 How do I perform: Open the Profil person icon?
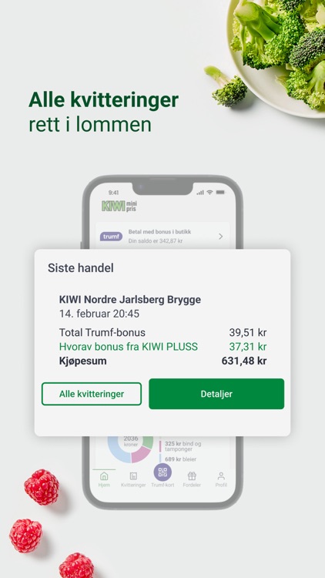(x=221, y=476)
